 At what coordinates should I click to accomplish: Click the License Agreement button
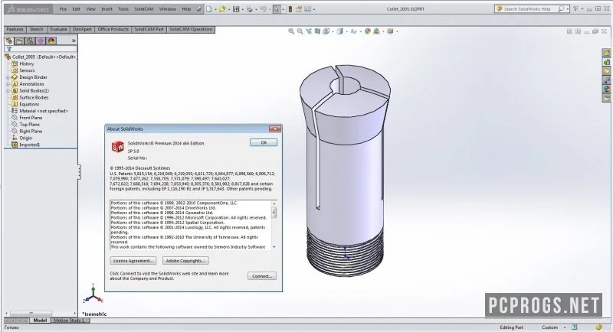(133, 261)
